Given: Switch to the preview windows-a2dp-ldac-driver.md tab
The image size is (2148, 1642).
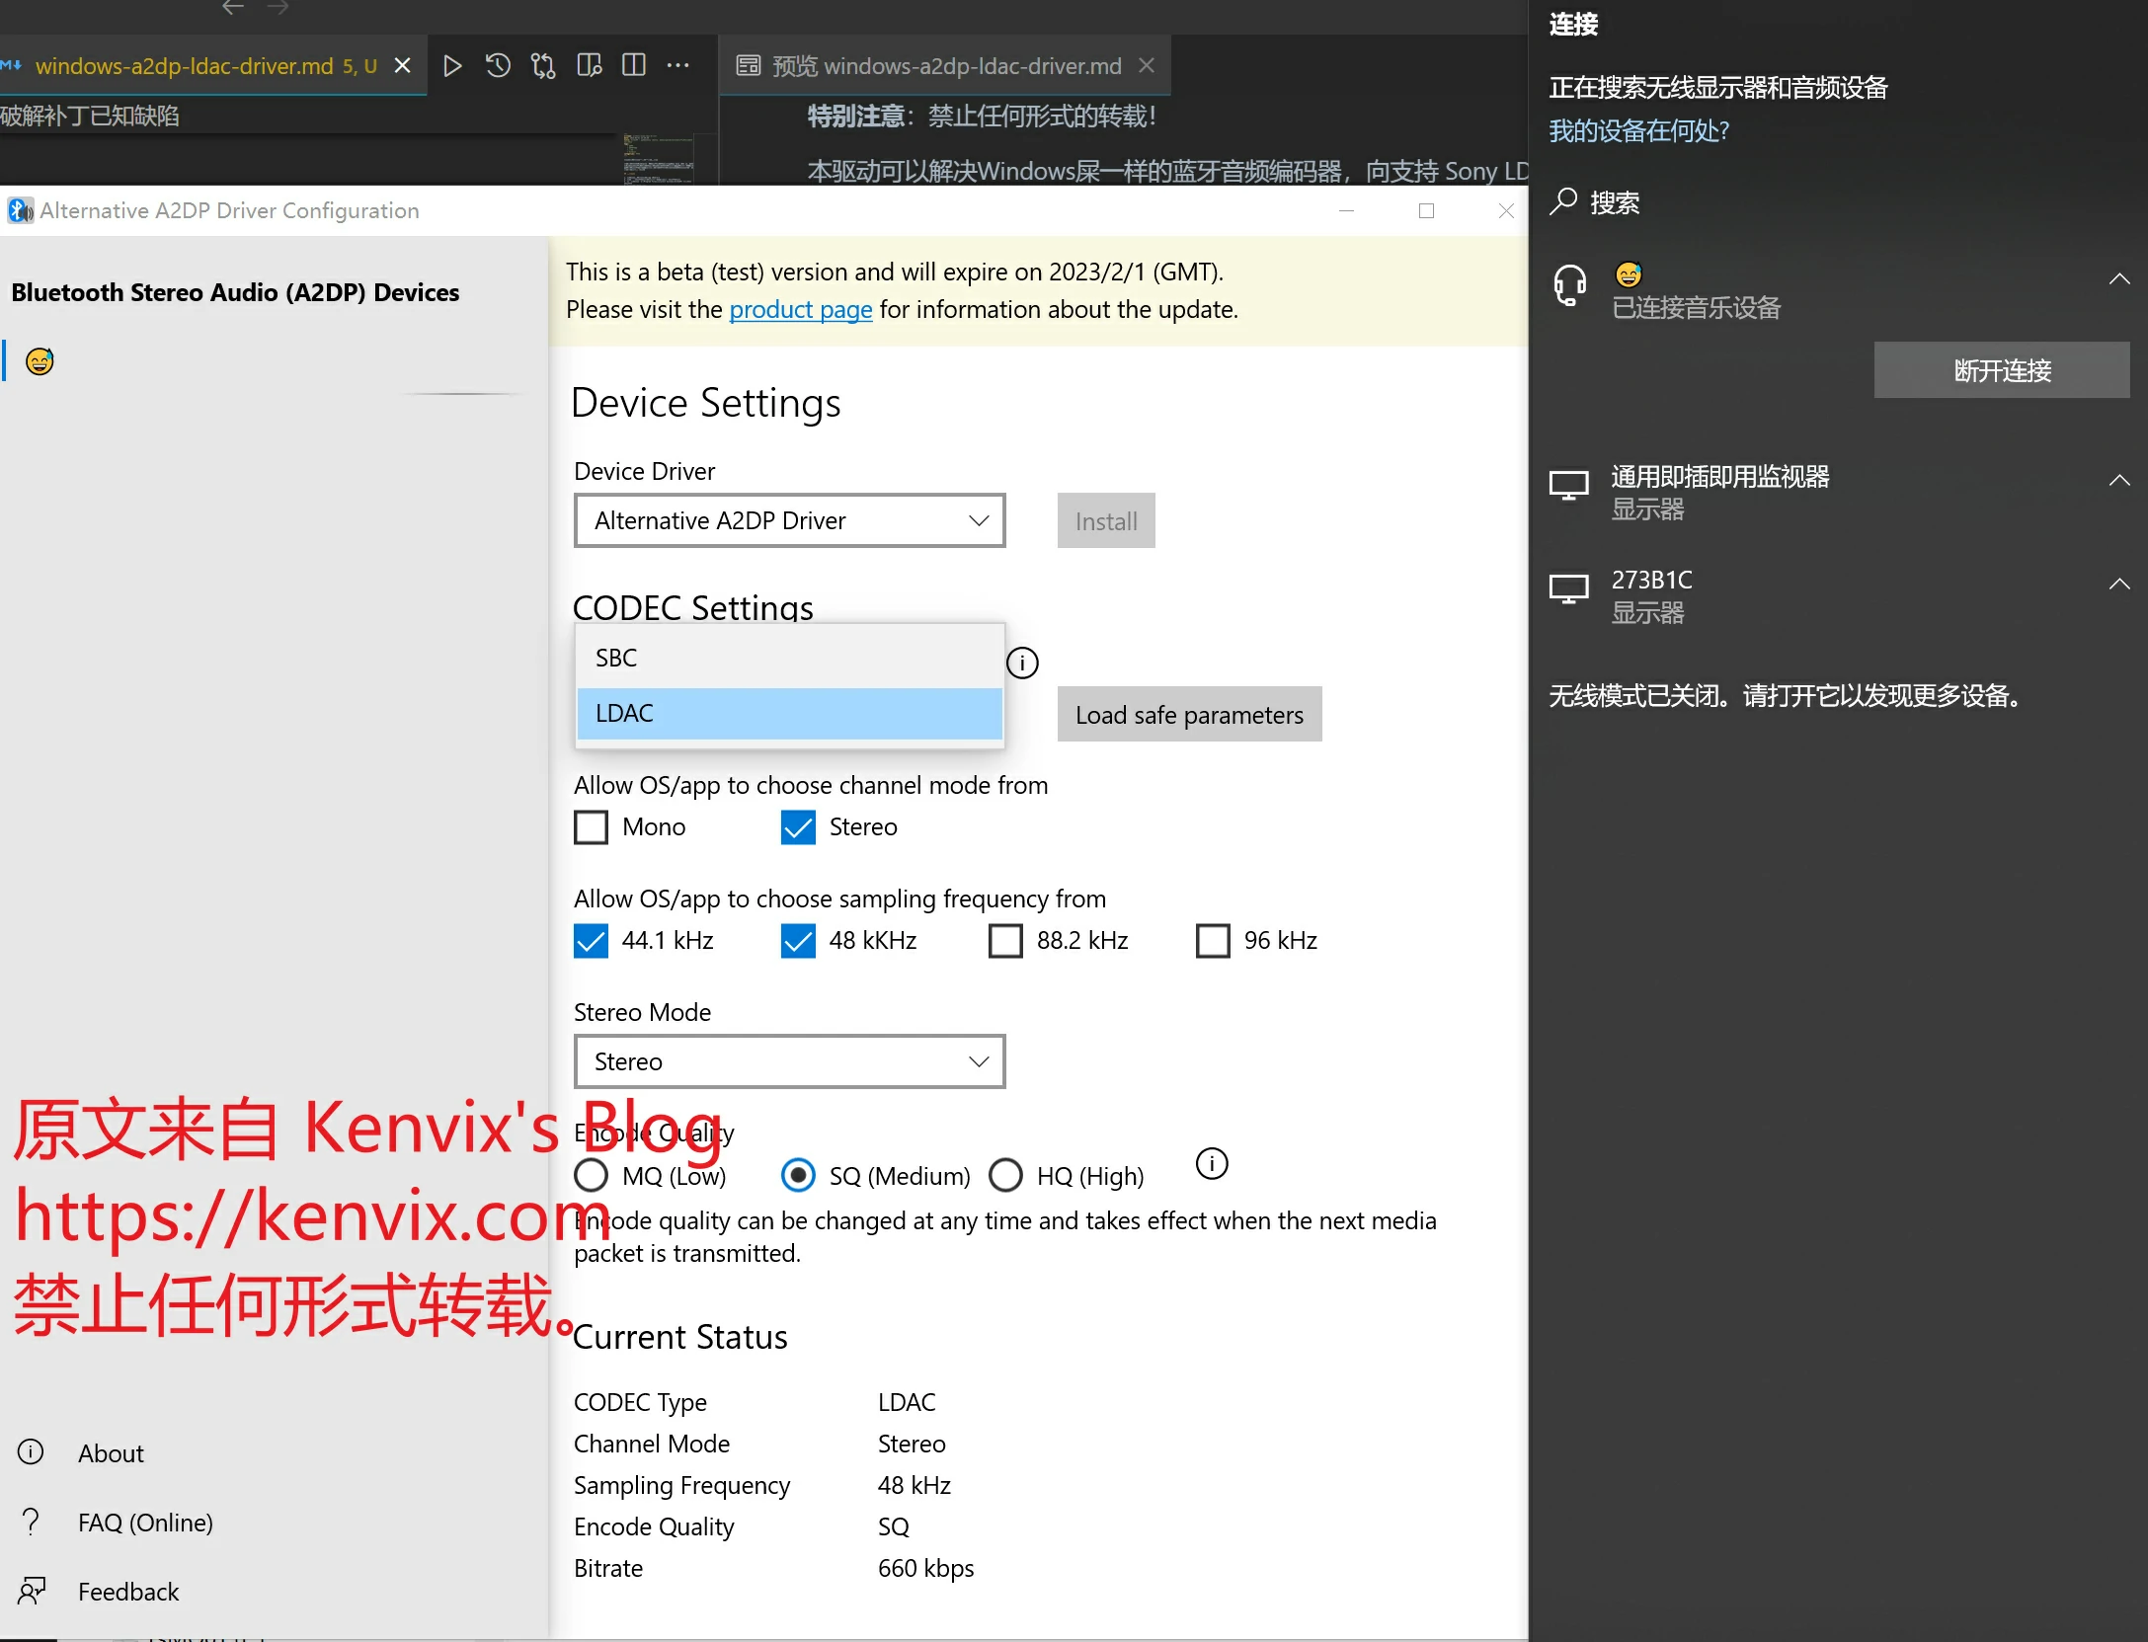Looking at the screenshot, I should 946,66.
